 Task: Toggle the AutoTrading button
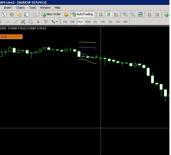tap(82, 14)
